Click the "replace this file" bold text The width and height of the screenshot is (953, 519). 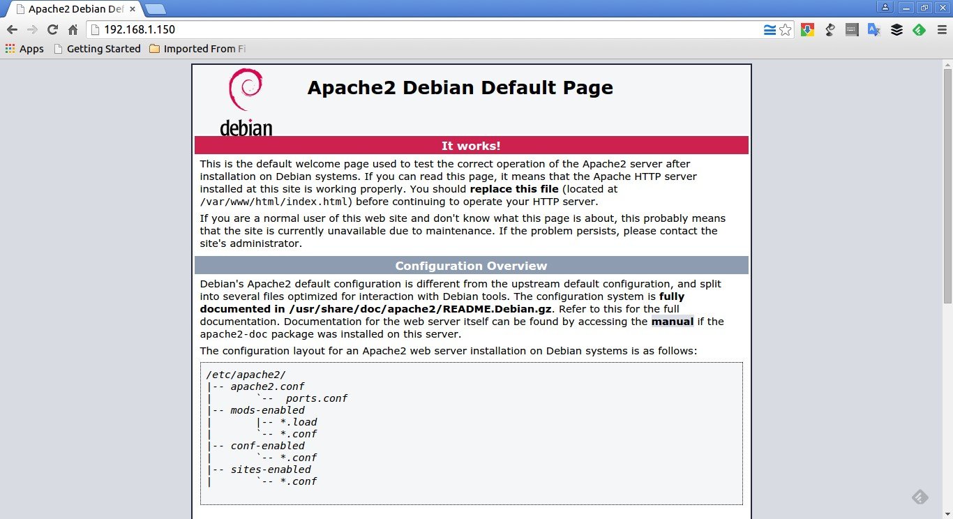point(514,189)
